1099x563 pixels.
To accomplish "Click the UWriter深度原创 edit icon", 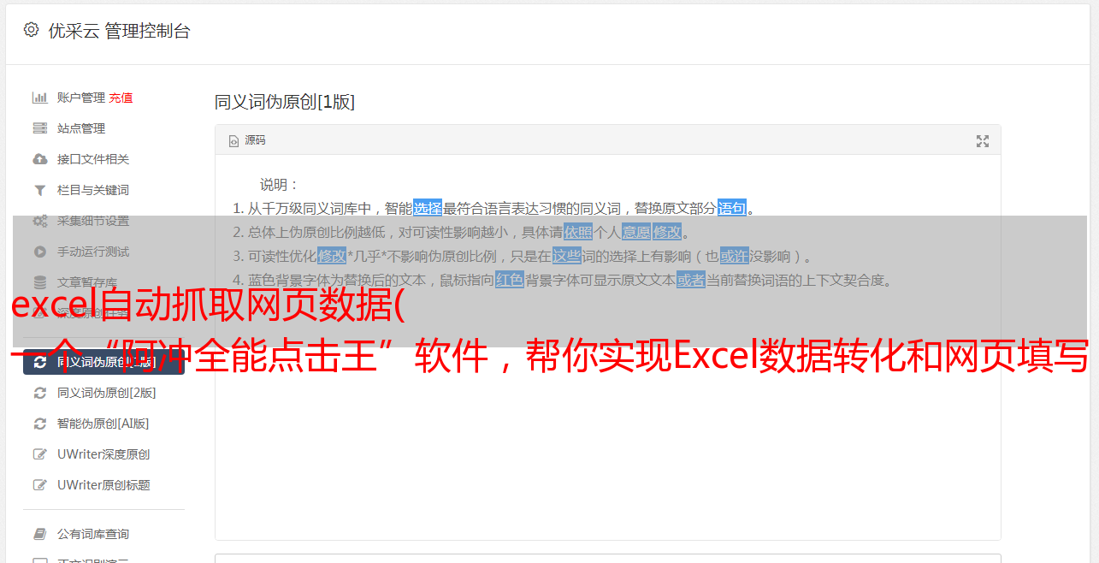I will click(39, 454).
